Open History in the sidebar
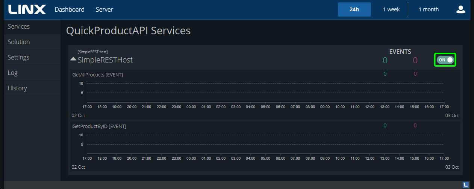The width and height of the screenshot is (474, 189). [x=17, y=88]
